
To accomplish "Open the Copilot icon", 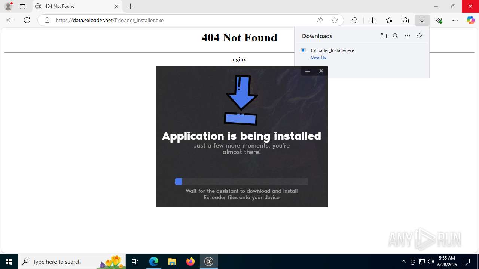I will 470,20.
